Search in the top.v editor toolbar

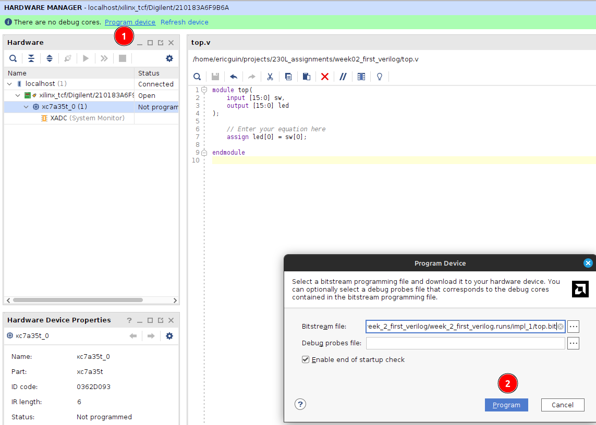197,77
